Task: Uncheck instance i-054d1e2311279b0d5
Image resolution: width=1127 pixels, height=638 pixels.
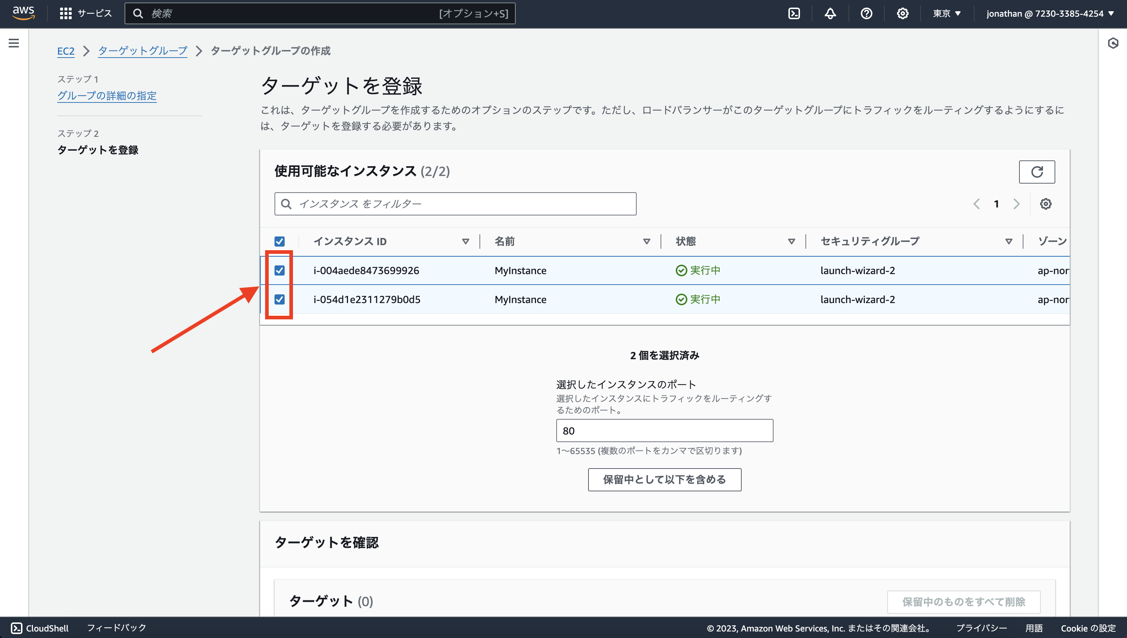Action: click(280, 299)
